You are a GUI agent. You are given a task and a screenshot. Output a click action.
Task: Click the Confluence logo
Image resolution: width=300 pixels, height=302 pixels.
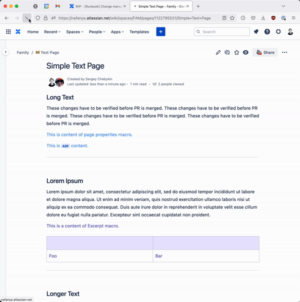click(x=18, y=31)
